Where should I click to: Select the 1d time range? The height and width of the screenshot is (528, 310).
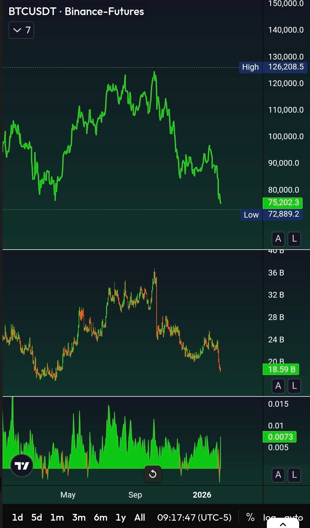tap(17, 517)
